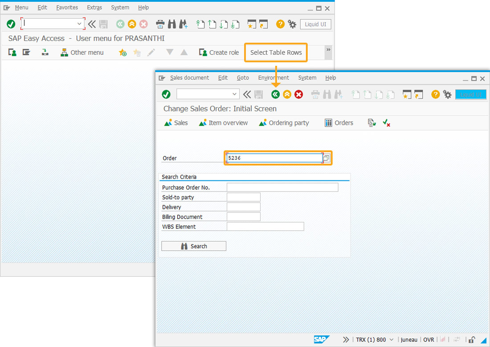Click green Enter checkmark in Change Sales Order window

pyautogui.click(x=166, y=94)
